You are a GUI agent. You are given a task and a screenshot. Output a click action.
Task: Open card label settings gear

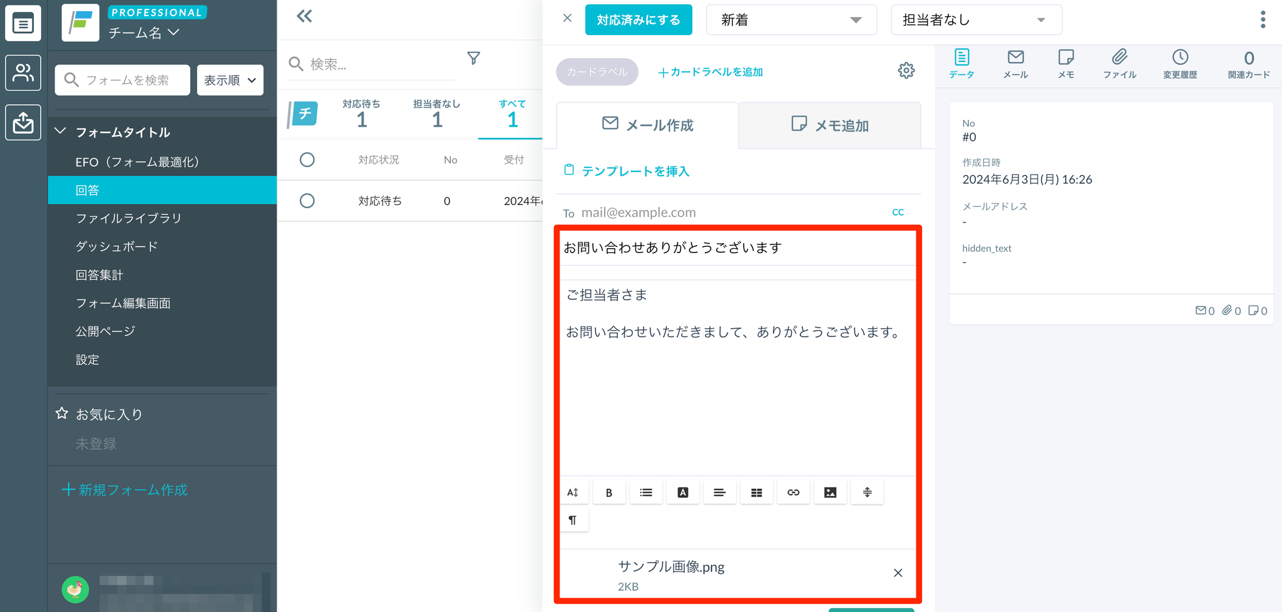pos(906,71)
